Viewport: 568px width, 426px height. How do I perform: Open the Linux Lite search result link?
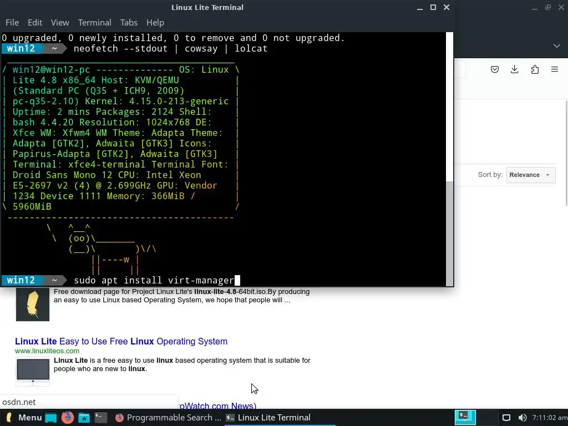pos(121,341)
